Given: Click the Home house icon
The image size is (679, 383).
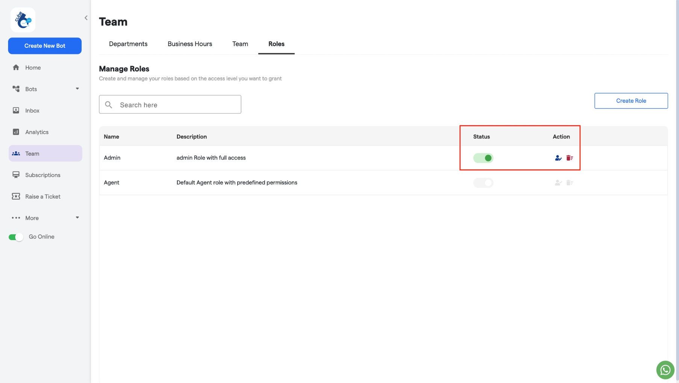Looking at the screenshot, I should point(16,68).
